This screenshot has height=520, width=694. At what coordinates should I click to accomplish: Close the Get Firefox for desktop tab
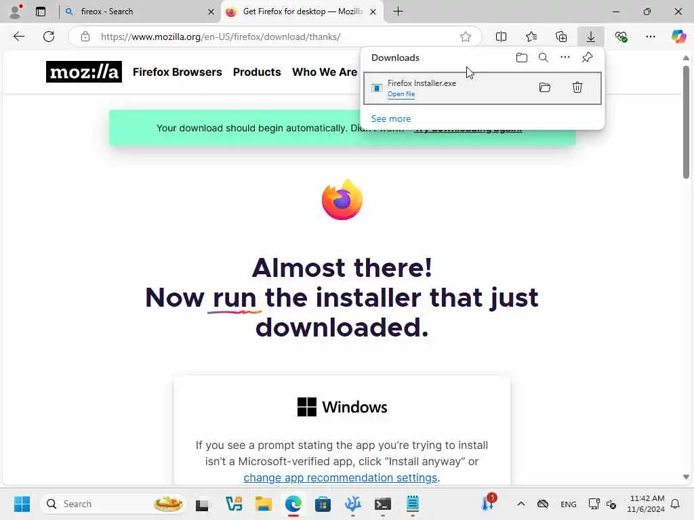373,12
